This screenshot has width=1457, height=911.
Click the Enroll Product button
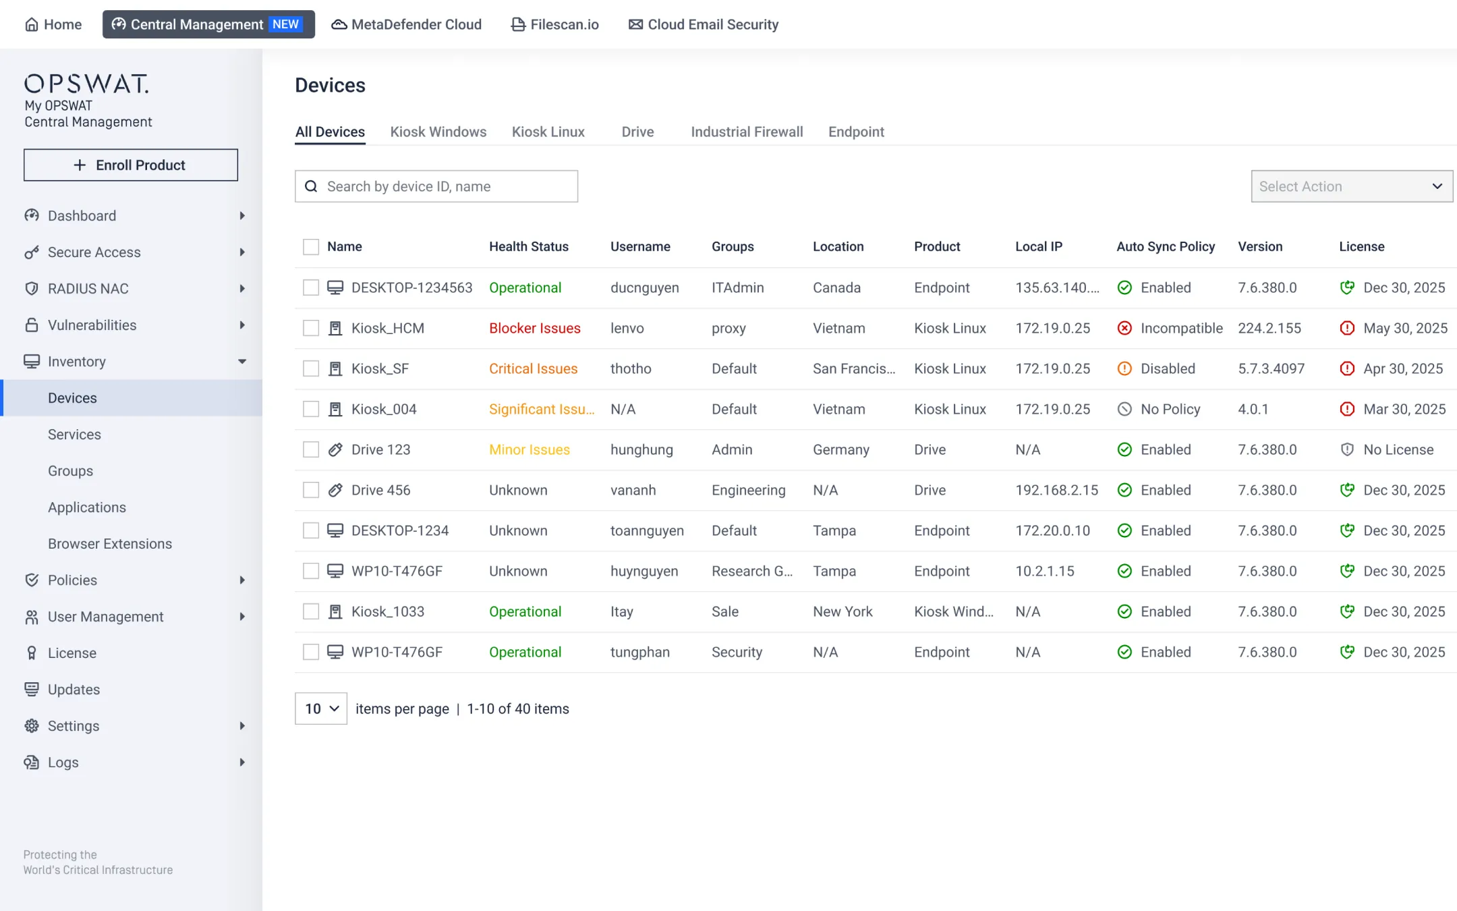click(131, 165)
